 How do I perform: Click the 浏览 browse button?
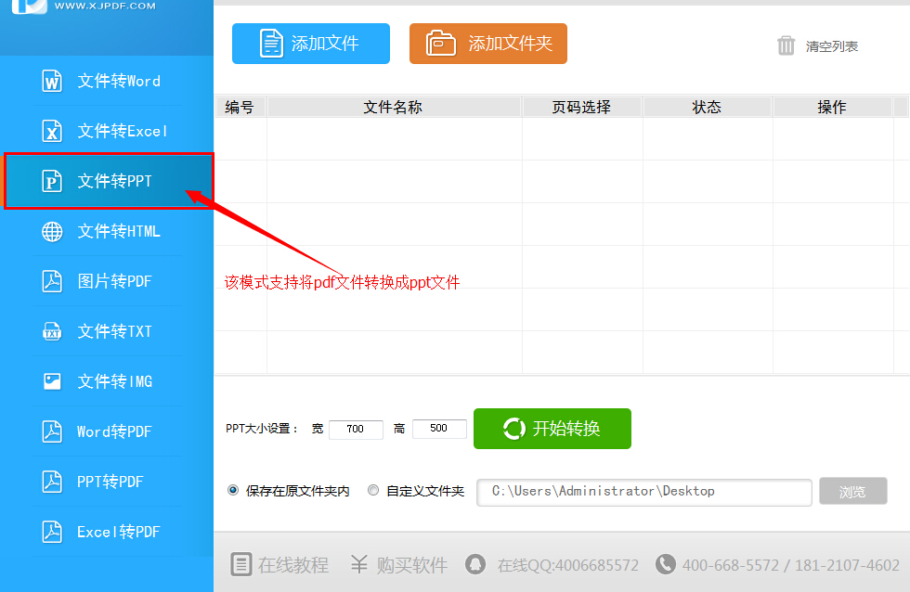[x=853, y=491]
